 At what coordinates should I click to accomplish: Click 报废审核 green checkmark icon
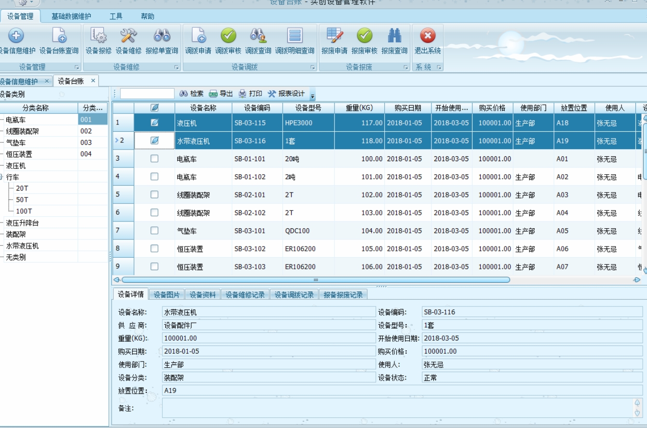pyautogui.click(x=364, y=36)
